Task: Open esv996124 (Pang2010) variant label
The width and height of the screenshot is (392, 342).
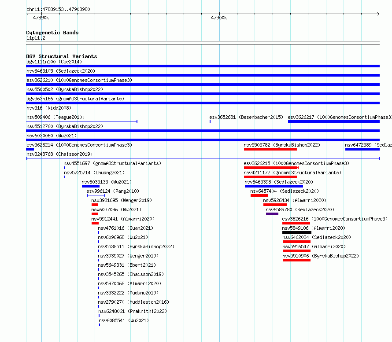Action: (x=113, y=191)
